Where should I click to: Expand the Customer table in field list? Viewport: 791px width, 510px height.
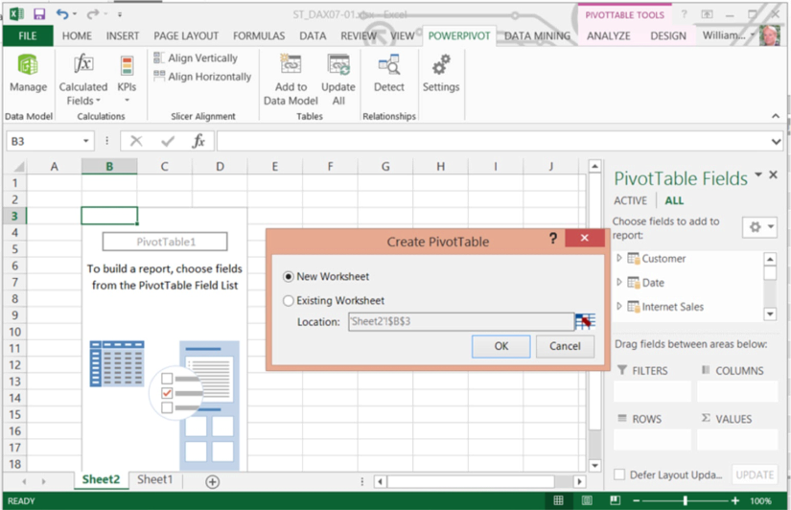tap(619, 259)
